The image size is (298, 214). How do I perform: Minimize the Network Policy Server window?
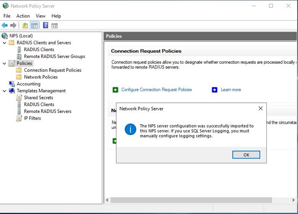tap(254, 6)
